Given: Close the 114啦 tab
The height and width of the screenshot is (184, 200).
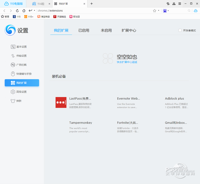Looking at the screenshot, I should click(x=49, y=4).
